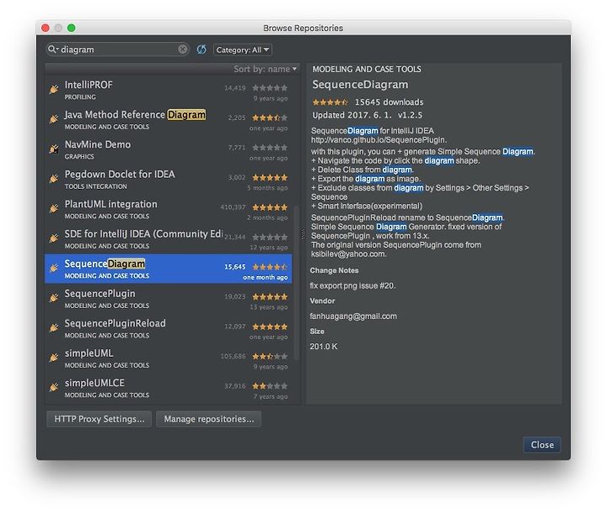Click the IntelliPROF plugin icon
Screen dimensions: 607x512
coord(54,89)
